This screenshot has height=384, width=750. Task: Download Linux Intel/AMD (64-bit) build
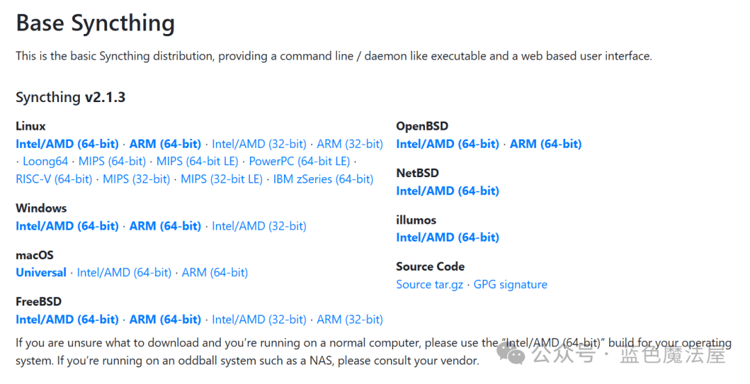pyautogui.click(x=67, y=144)
